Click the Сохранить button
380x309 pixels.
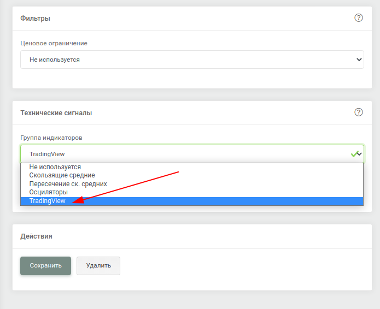click(45, 266)
